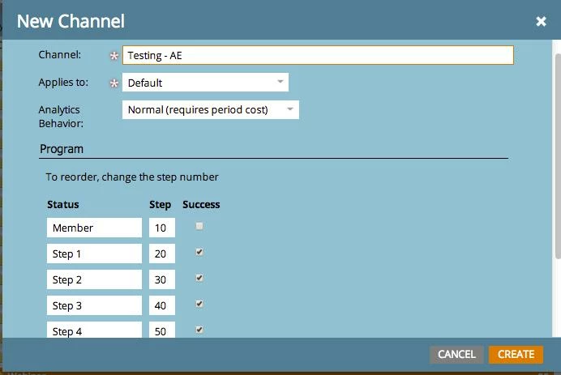Edit the Step 1 status name field
The height and width of the screenshot is (375, 561).
tap(94, 254)
